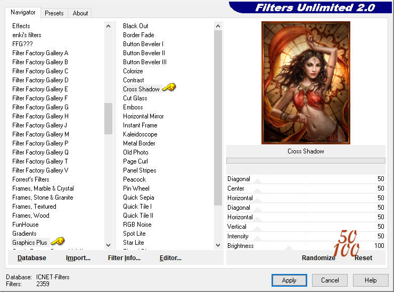Select the Cross Shadow filter
The width and height of the screenshot is (394, 292).
[x=141, y=89]
